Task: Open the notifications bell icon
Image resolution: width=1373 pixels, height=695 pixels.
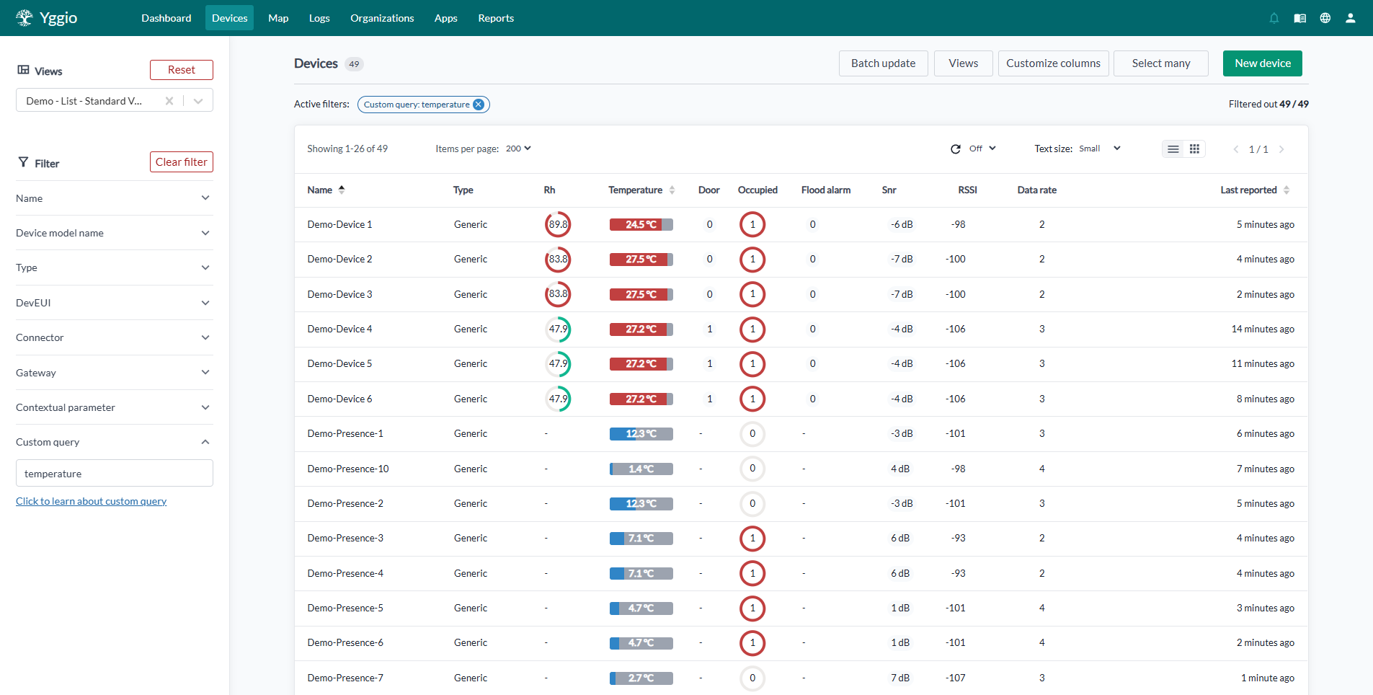Action: (1274, 18)
